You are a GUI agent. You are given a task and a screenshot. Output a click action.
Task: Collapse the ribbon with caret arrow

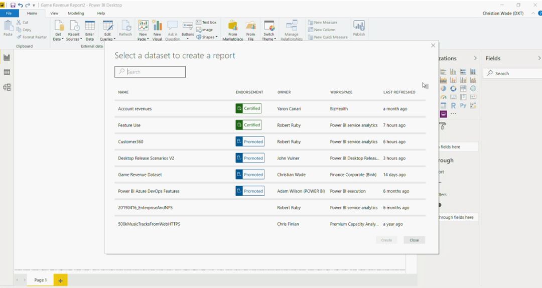coord(532,13)
